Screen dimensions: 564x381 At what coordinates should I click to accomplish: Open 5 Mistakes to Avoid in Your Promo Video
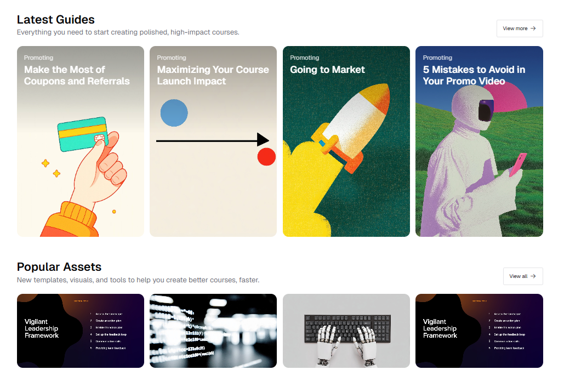pos(479,141)
